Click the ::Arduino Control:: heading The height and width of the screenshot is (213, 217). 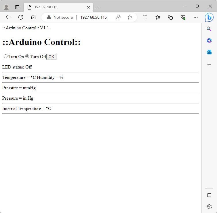pyautogui.click(x=41, y=42)
